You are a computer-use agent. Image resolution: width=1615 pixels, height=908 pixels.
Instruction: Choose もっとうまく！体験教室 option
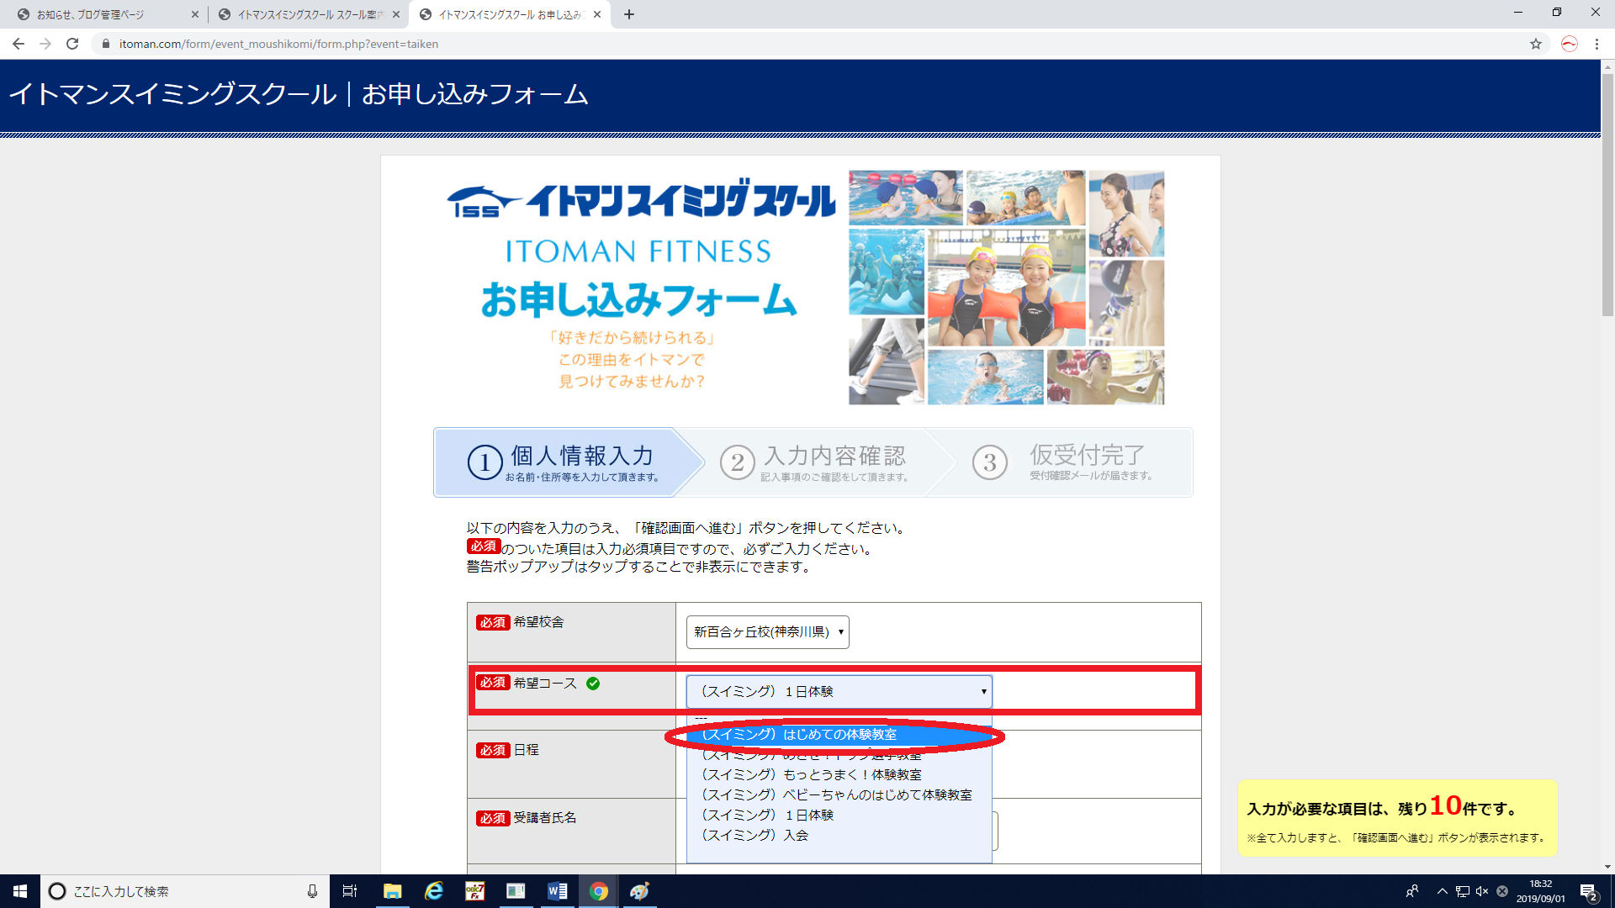pyautogui.click(x=839, y=775)
